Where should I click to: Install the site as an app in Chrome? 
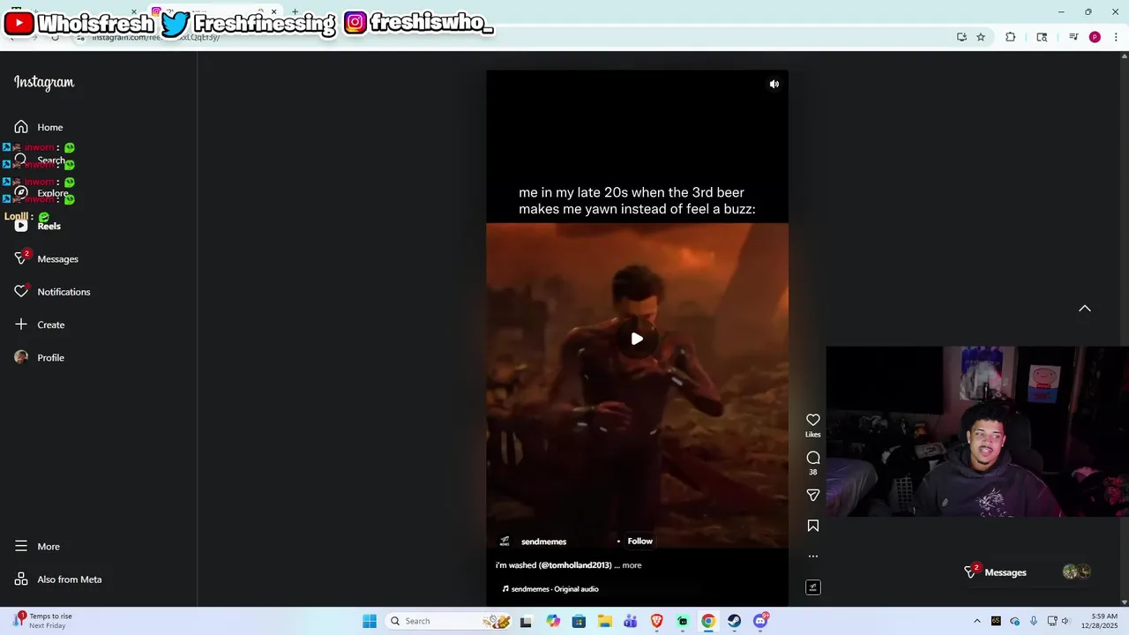(961, 37)
